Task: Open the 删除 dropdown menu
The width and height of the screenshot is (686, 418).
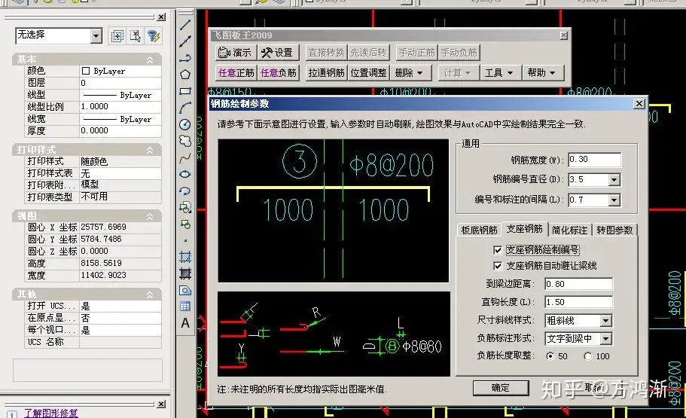Action: point(410,72)
